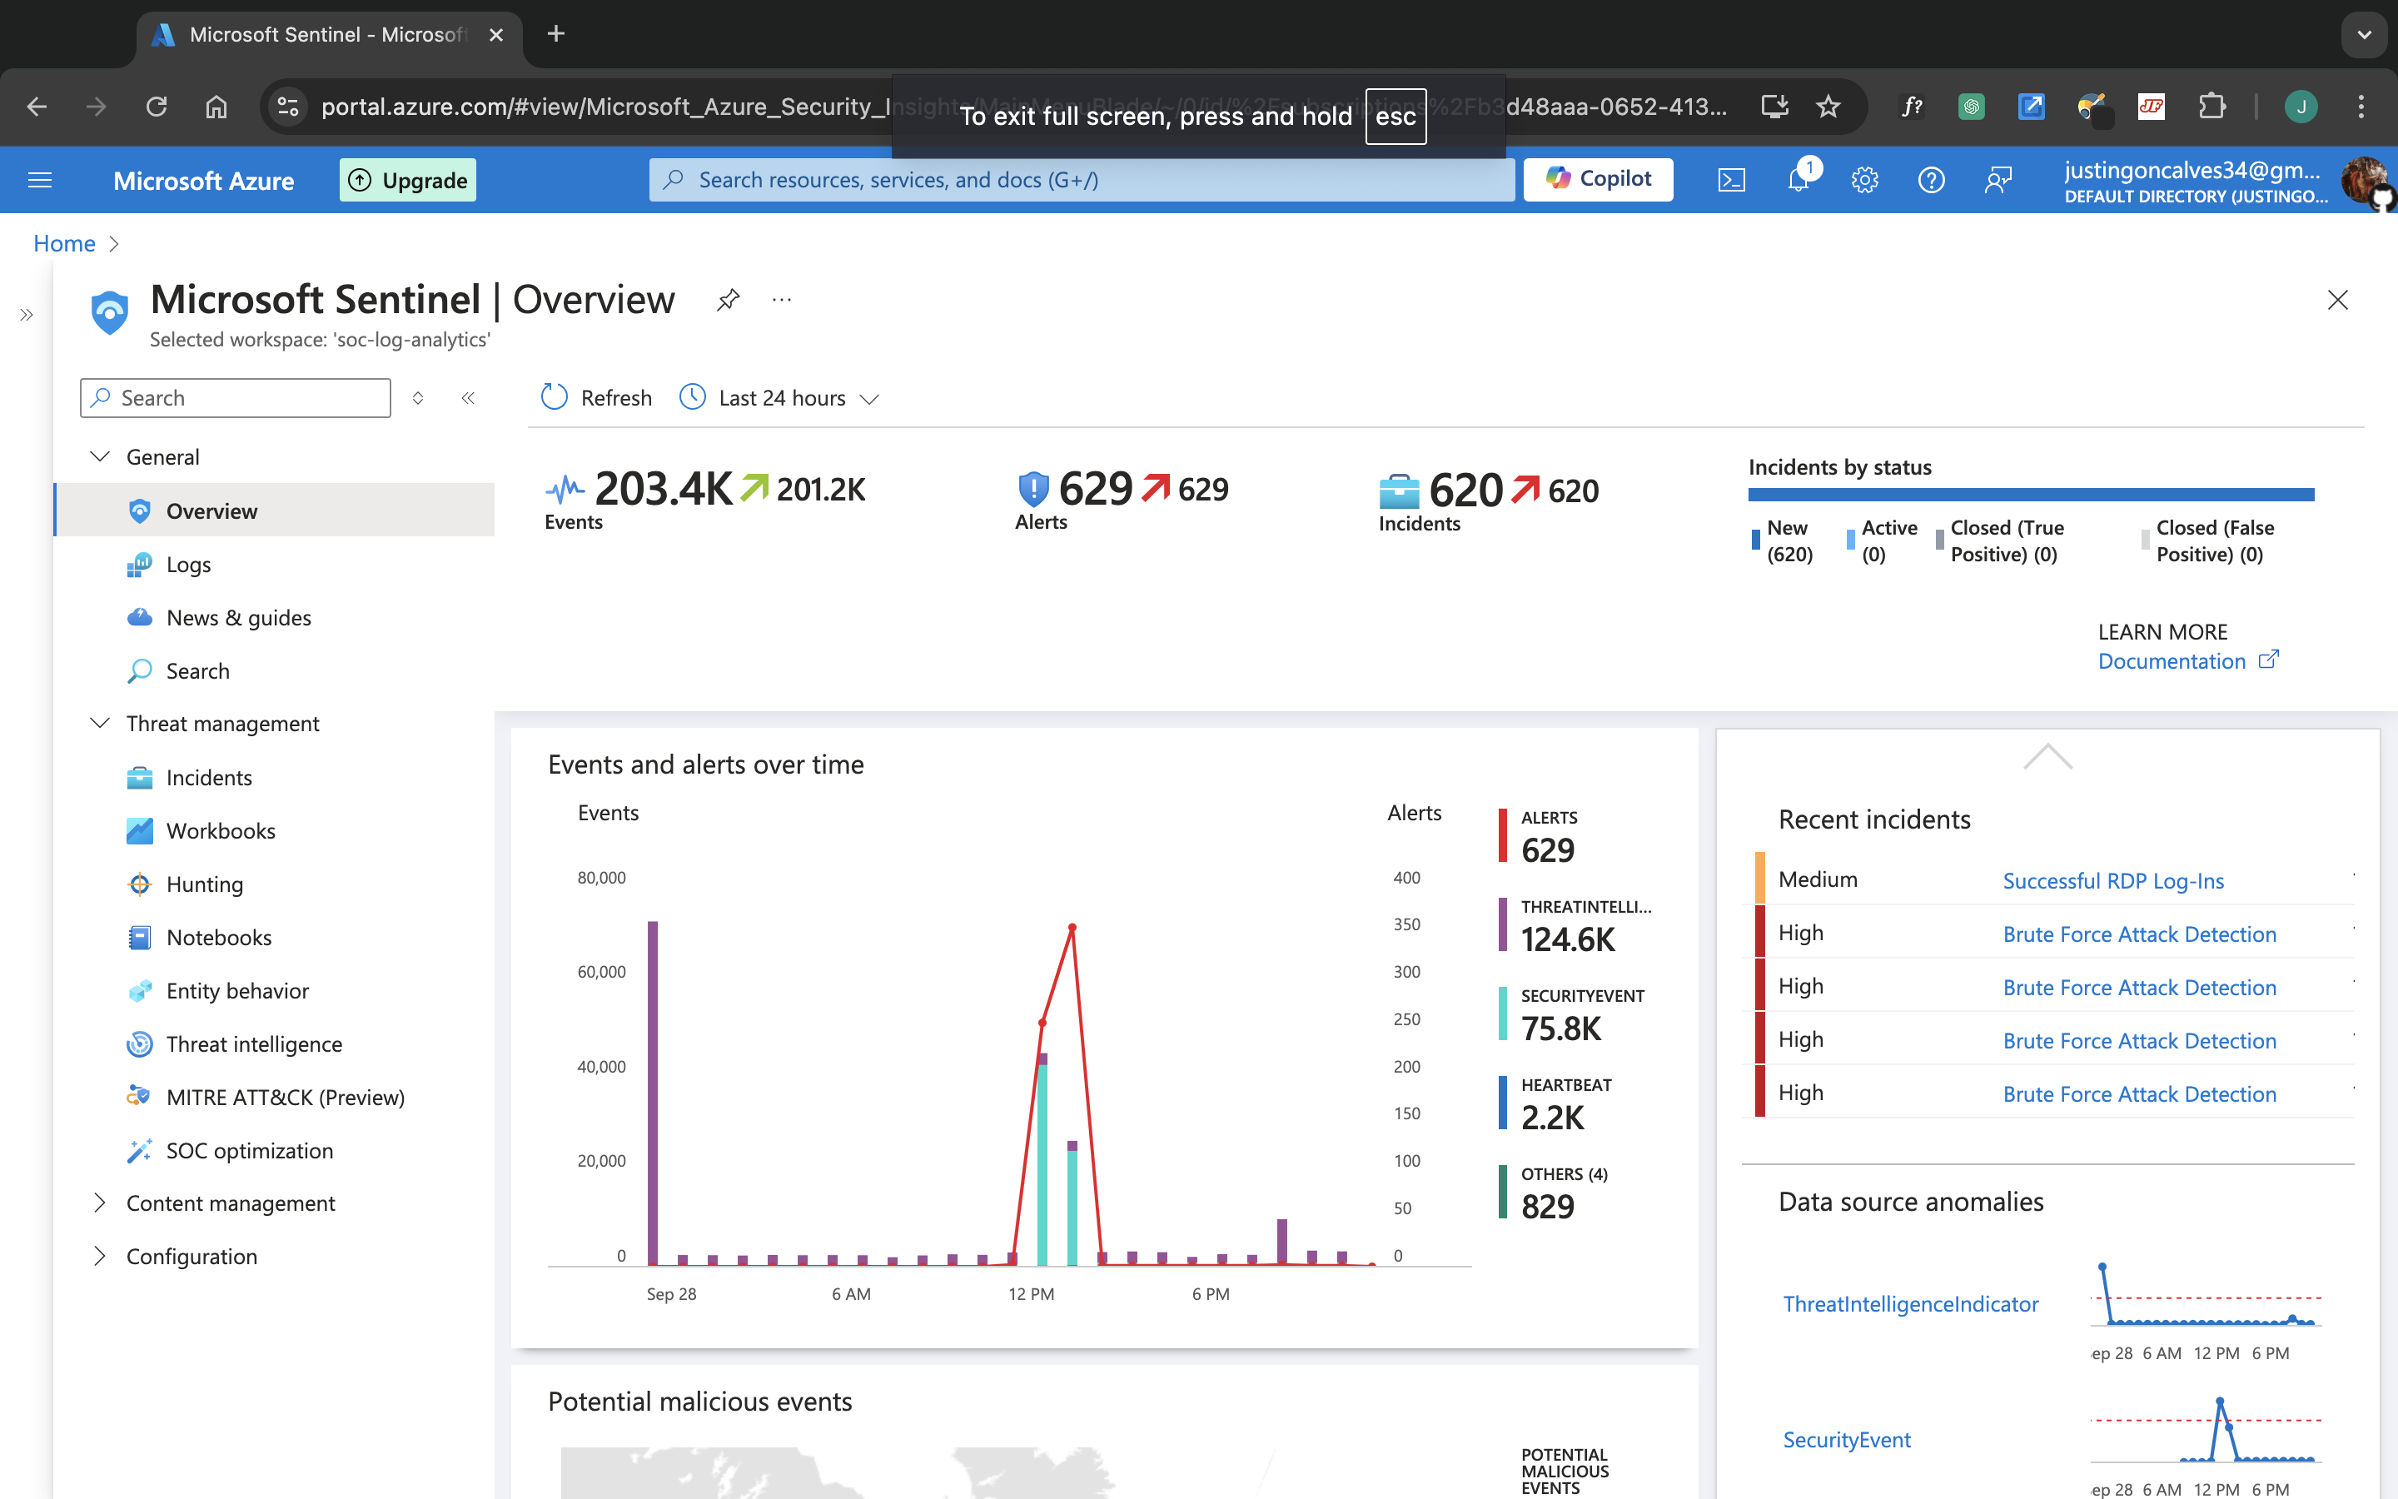Click the Sentinel menu search field

236,397
